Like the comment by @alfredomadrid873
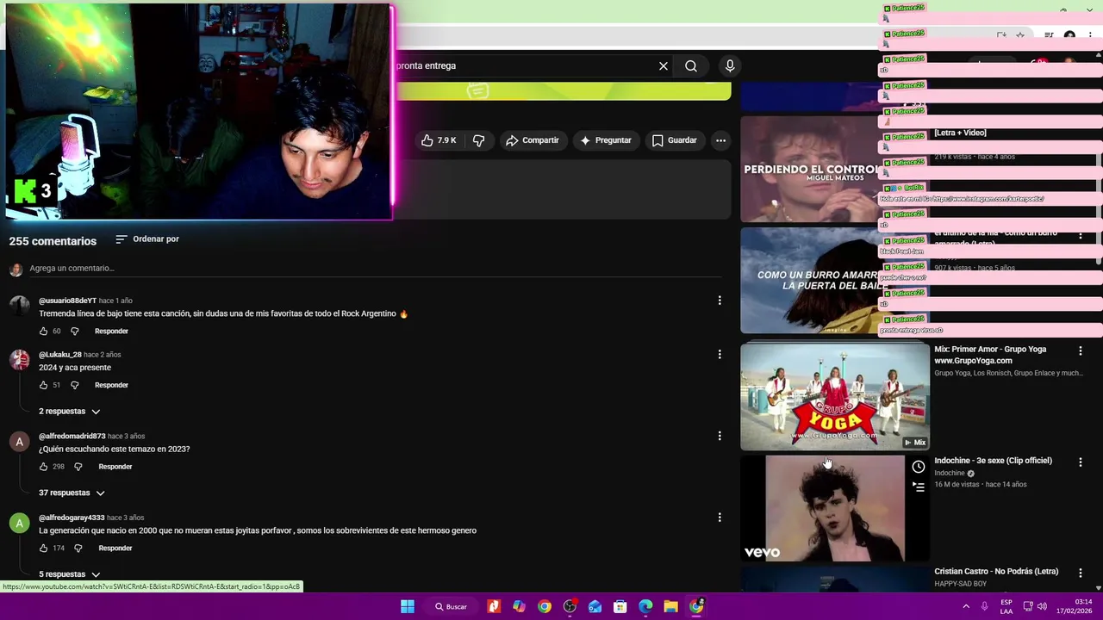1103x620 pixels. coord(44,467)
